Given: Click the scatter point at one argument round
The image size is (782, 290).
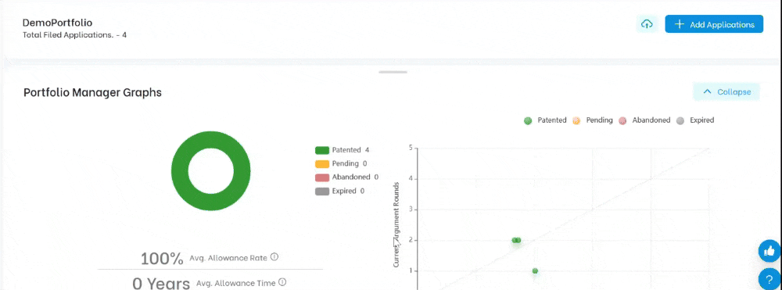Looking at the screenshot, I should point(535,271).
